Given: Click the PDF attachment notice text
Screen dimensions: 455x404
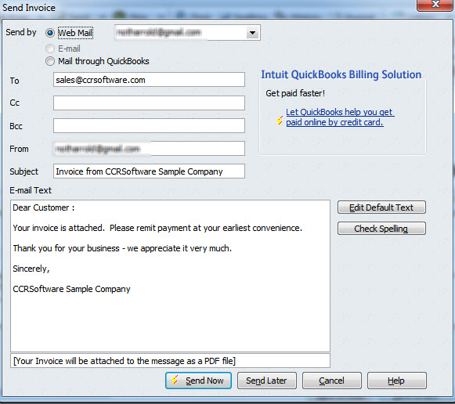Looking at the screenshot, I should (x=125, y=361).
